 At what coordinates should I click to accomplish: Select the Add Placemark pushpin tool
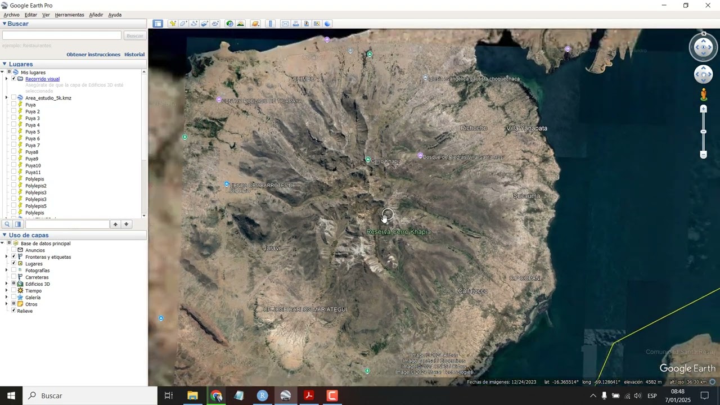[173, 24]
